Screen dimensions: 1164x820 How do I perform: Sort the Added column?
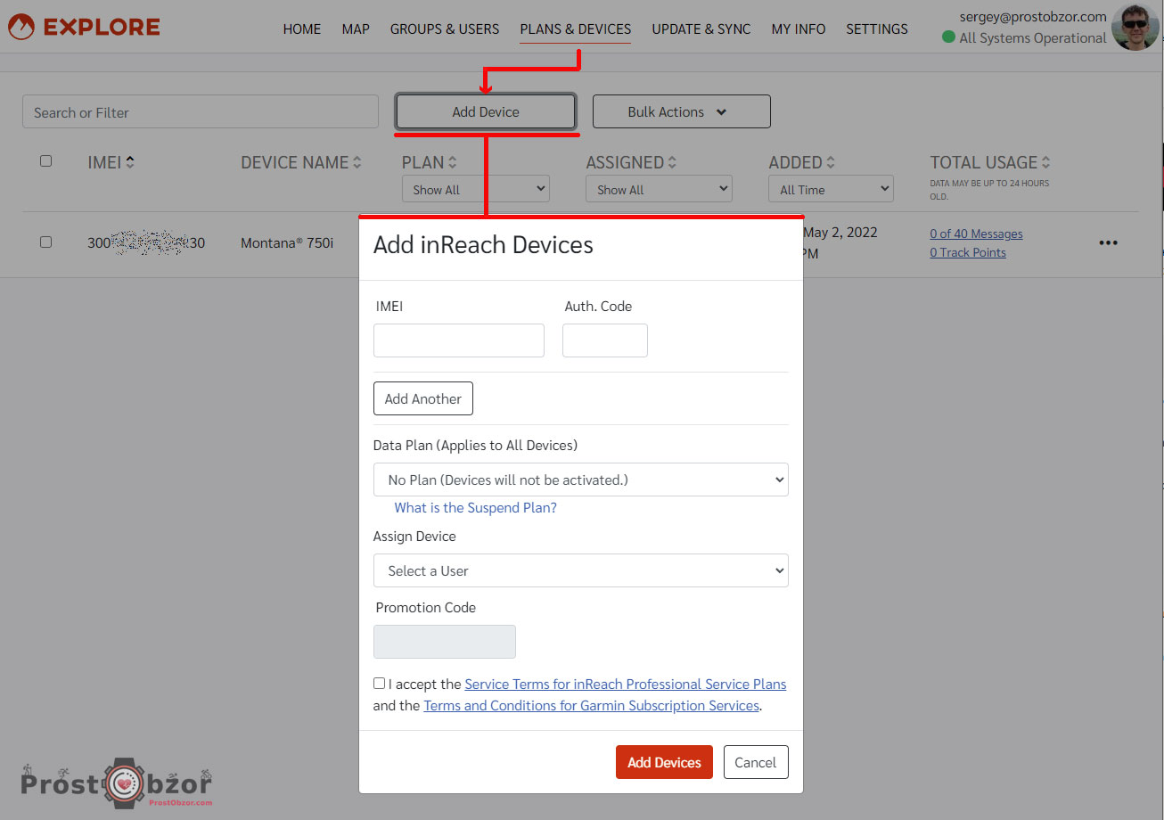click(831, 163)
